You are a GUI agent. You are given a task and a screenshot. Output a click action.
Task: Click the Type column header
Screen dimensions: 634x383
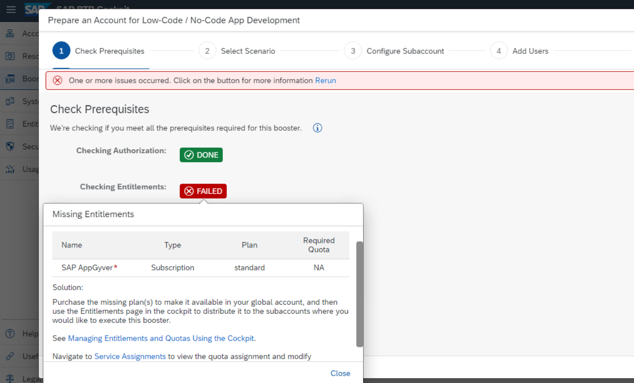(x=173, y=245)
